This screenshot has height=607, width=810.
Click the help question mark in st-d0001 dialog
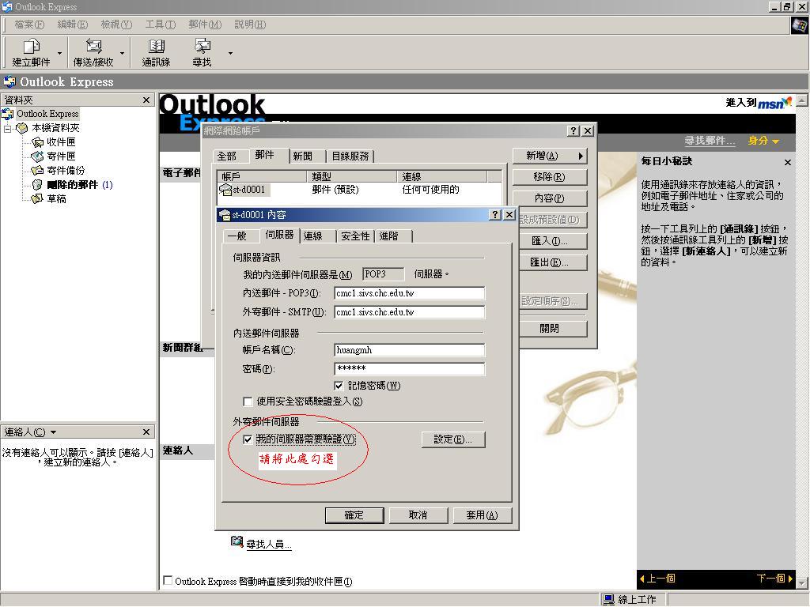(x=495, y=215)
